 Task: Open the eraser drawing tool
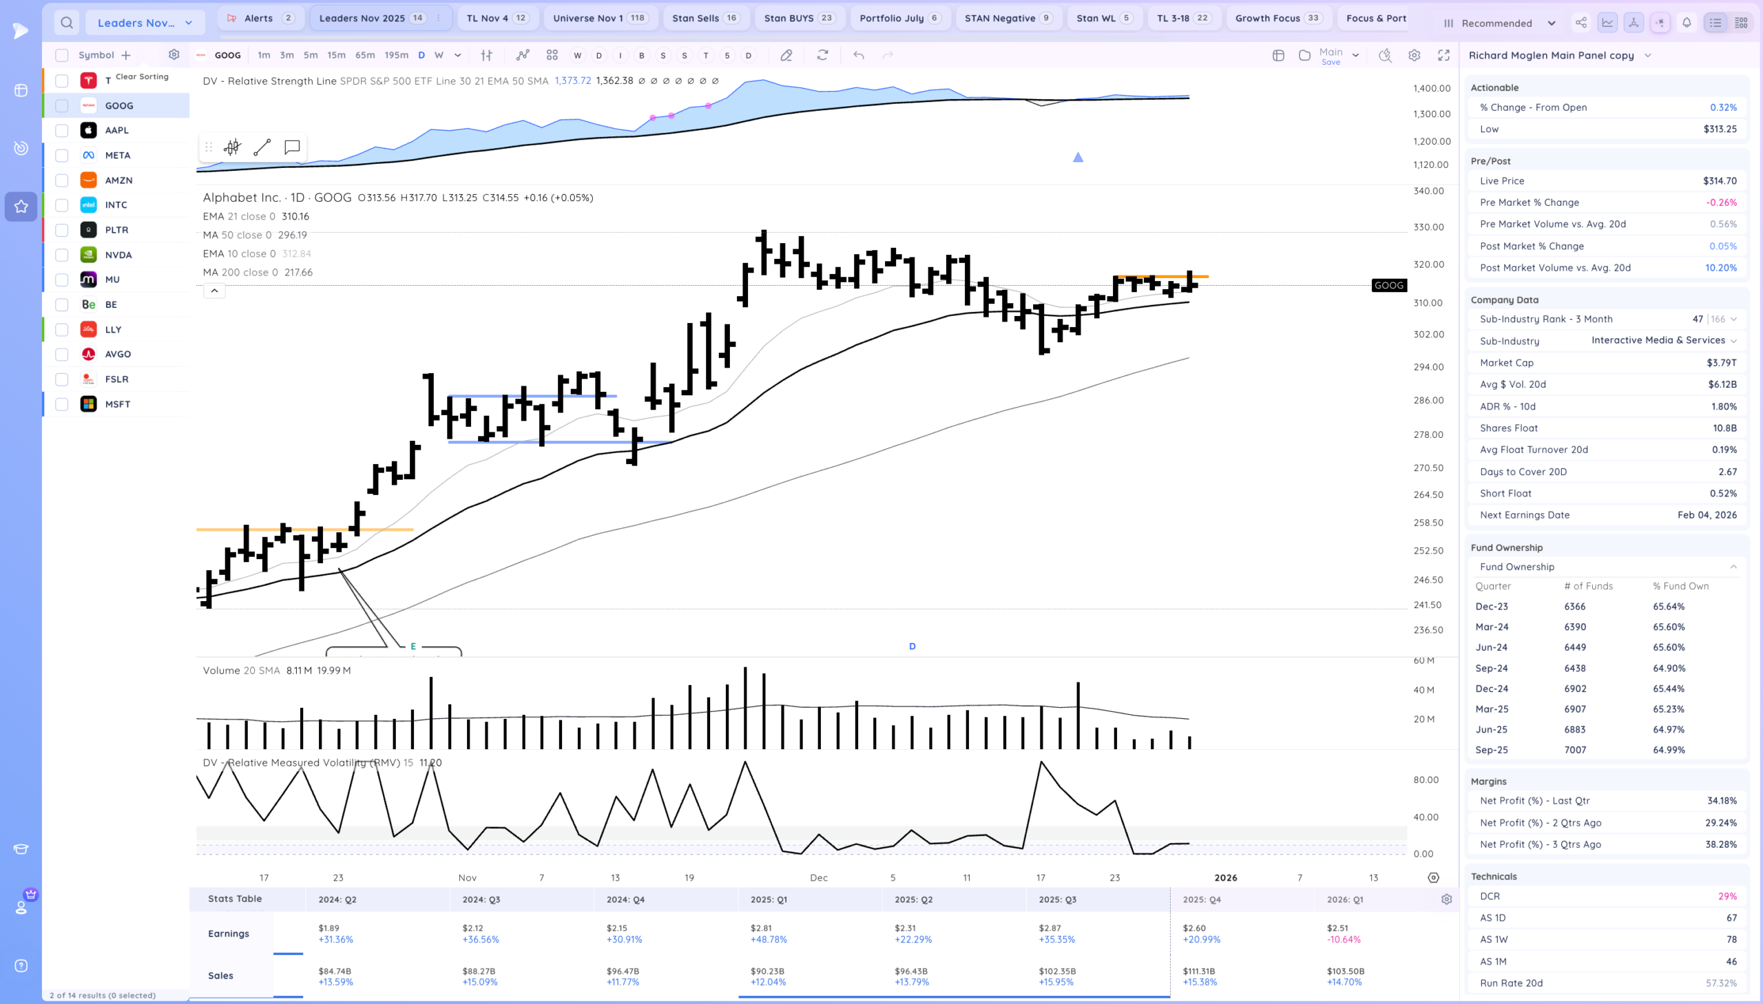pyautogui.click(x=786, y=55)
